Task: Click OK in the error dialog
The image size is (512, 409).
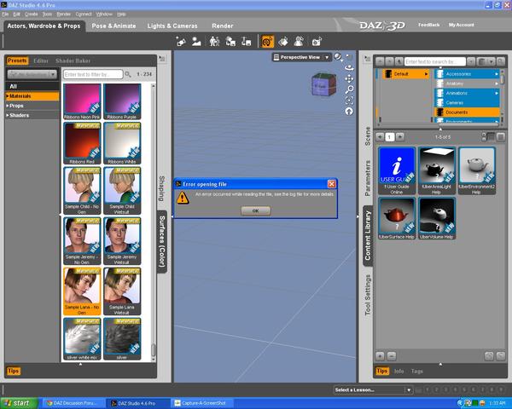Action: pyautogui.click(x=256, y=210)
